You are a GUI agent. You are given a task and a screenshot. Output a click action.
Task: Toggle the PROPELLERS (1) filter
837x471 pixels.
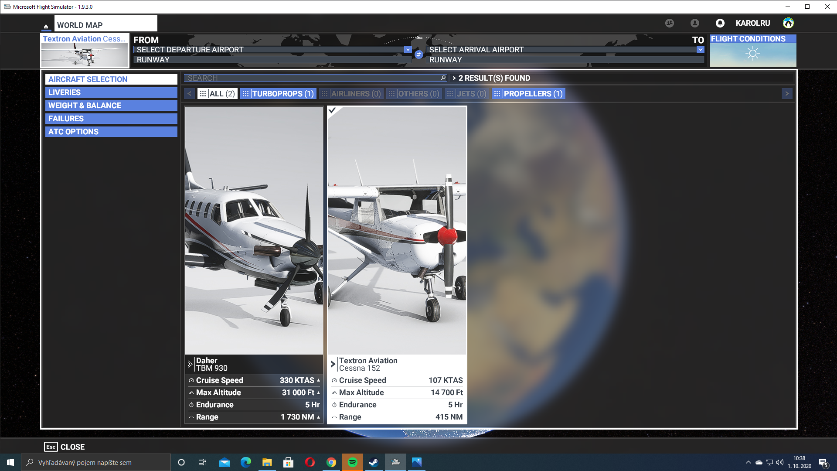pos(529,94)
